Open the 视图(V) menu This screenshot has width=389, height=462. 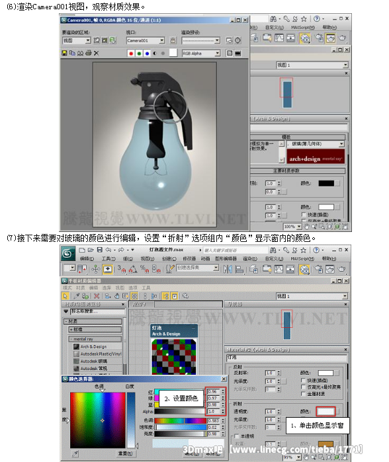point(147,258)
